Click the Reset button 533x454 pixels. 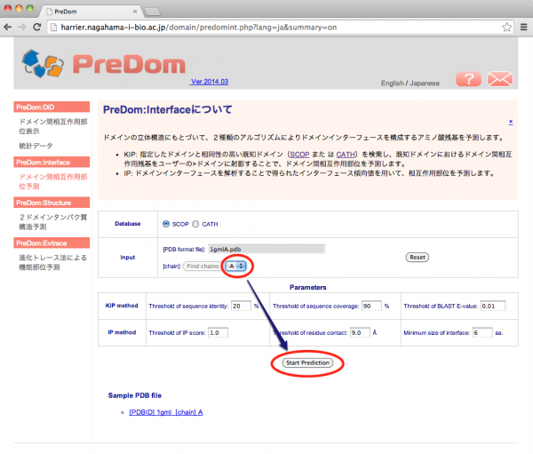[418, 257]
